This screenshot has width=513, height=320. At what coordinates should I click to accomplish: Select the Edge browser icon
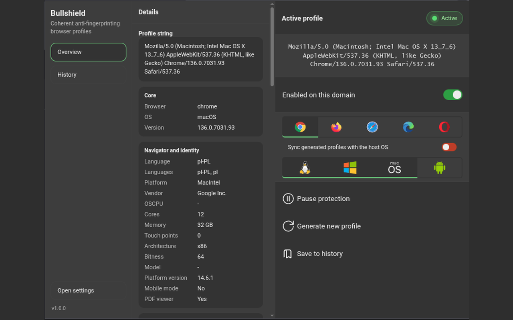(408, 127)
